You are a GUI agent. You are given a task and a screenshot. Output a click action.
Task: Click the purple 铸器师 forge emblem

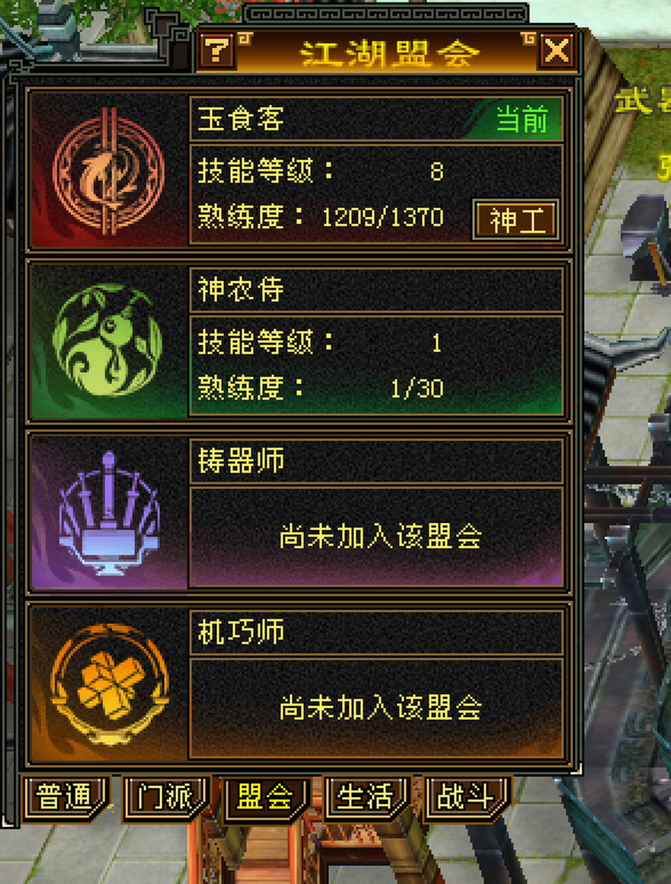point(109,513)
